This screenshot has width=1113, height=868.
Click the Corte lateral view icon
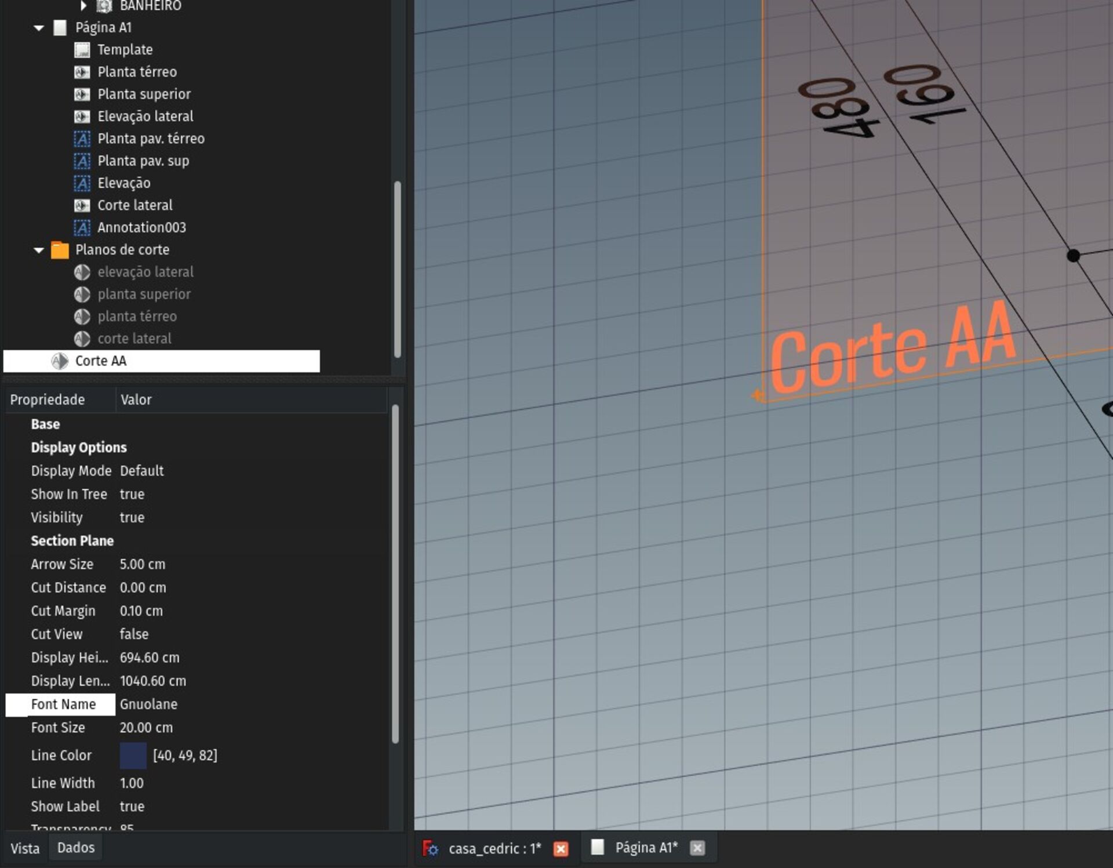click(x=82, y=205)
